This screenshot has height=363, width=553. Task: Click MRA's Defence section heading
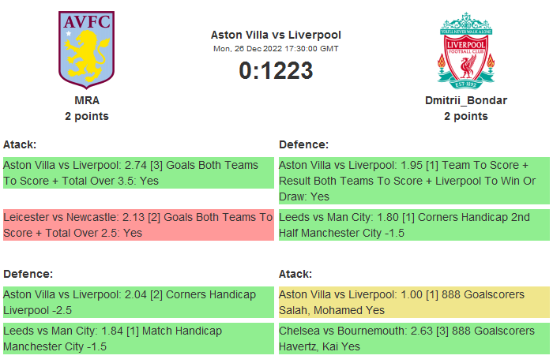[28, 274]
